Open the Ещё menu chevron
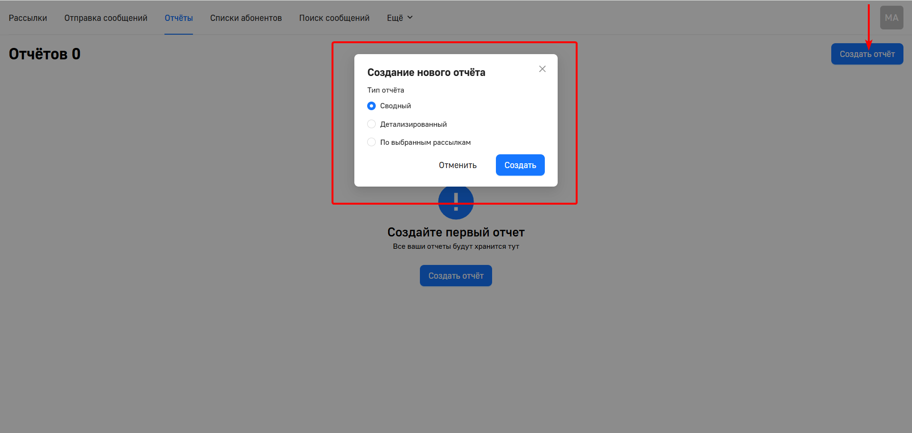The image size is (912, 433). tap(411, 18)
